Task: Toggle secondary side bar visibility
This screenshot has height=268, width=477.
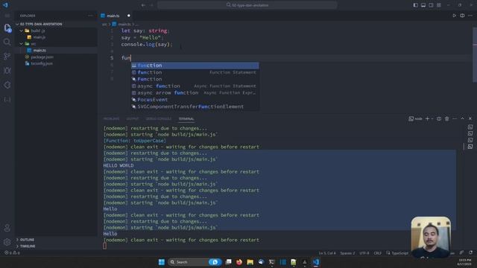Action: pos(431,5)
